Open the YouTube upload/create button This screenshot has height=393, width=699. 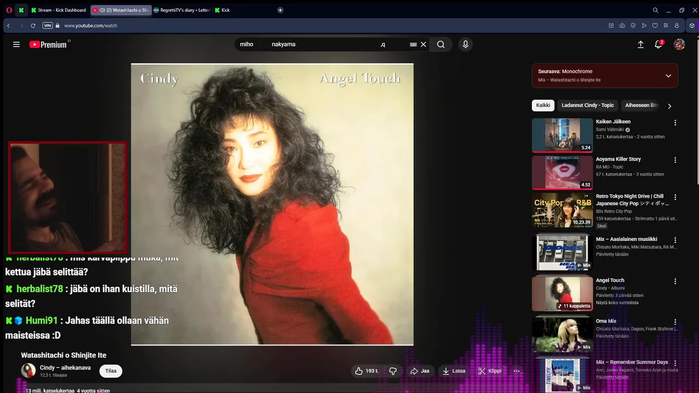pos(641,44)
